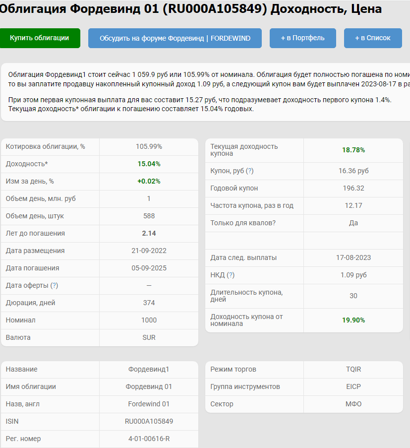This screenshot has width=410, height=448.
Task: Select the 'Только для квалов?' value 'Да'
Action: point(353,223)
